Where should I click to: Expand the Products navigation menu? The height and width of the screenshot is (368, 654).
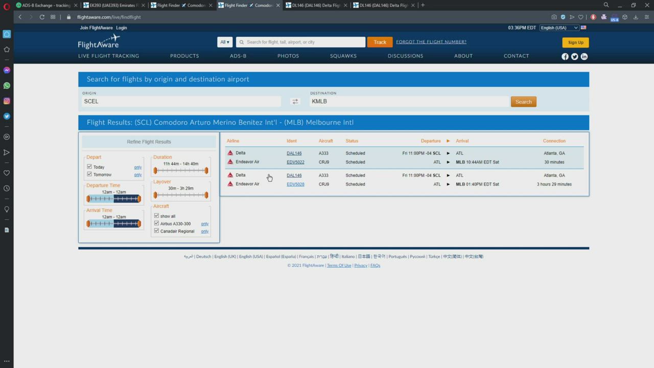[184, 56]
